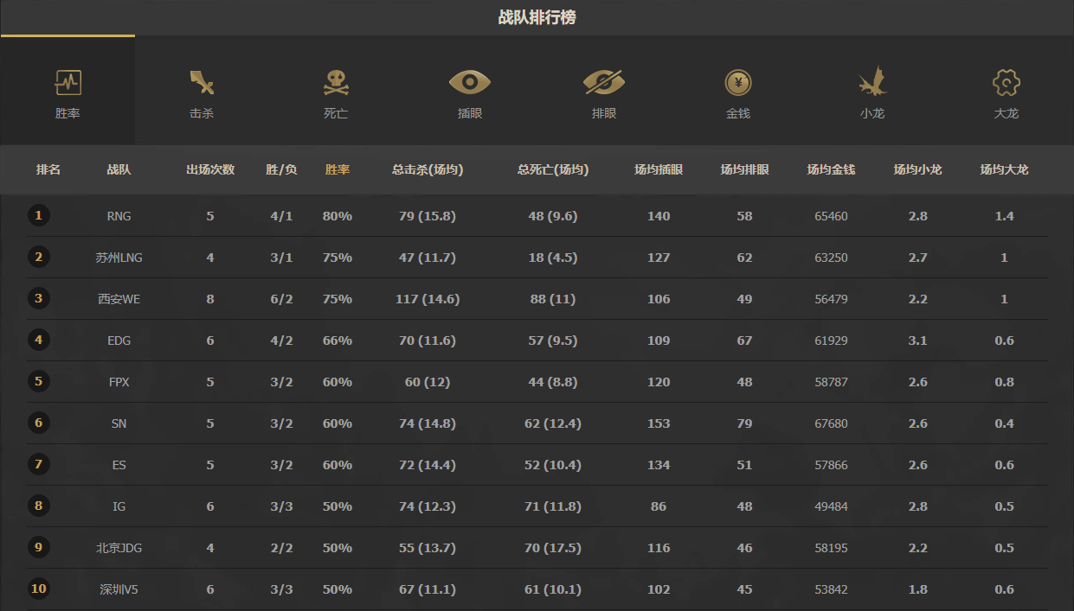
Task: Open the 胜率 win-rate chart icon tab
Action: pos(68,83)
